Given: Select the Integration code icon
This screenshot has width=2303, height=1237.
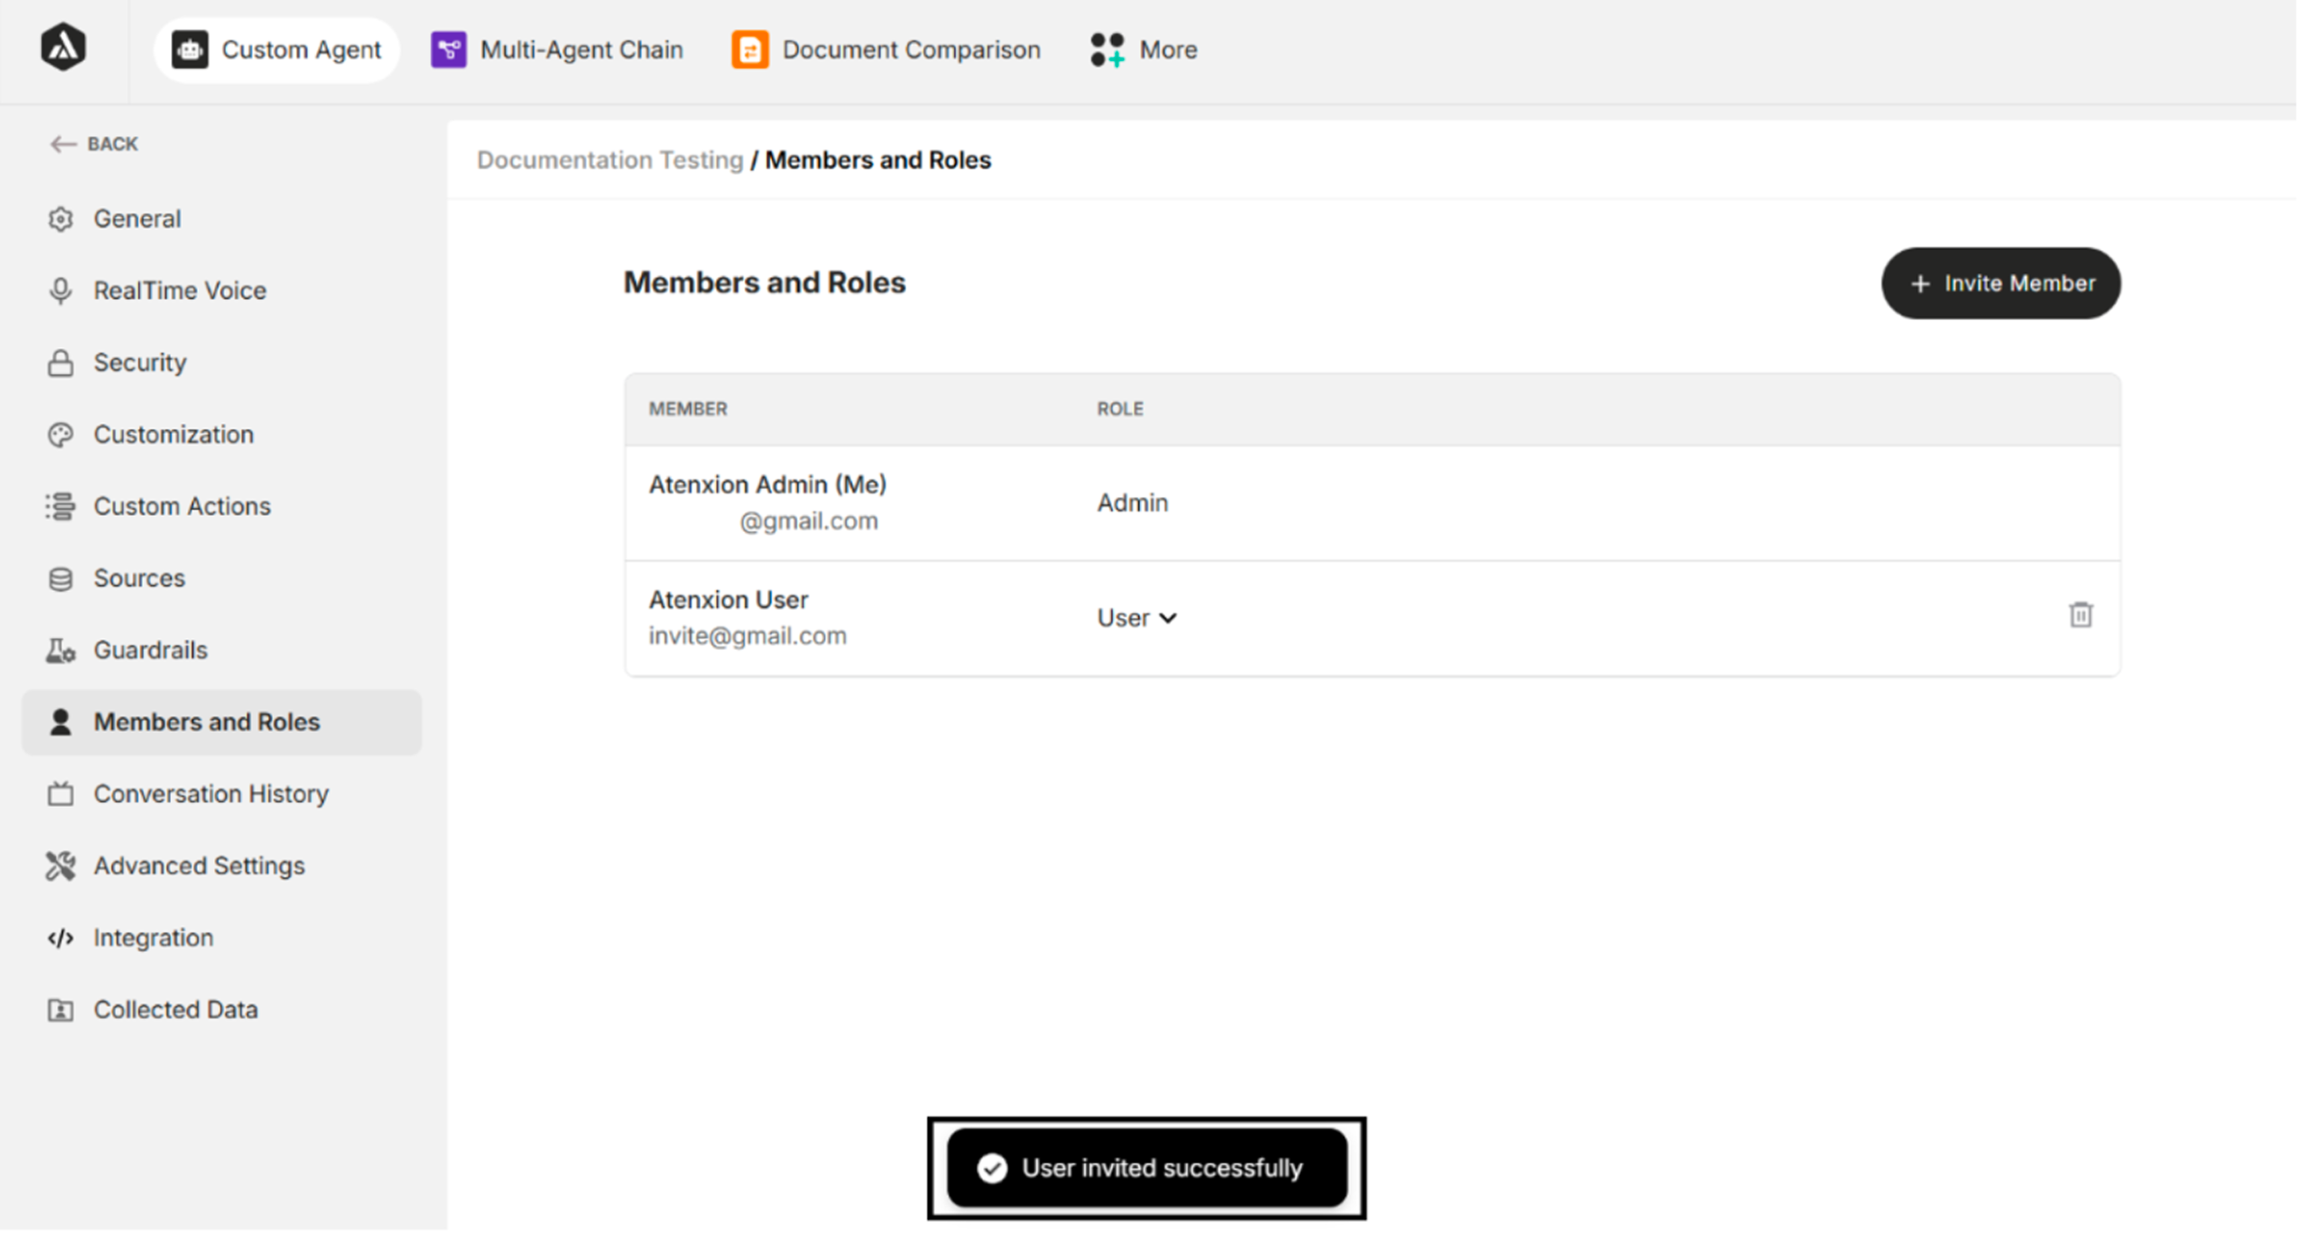Looking at the screenshot, I should pyautogui.click(x=60, y=938).
